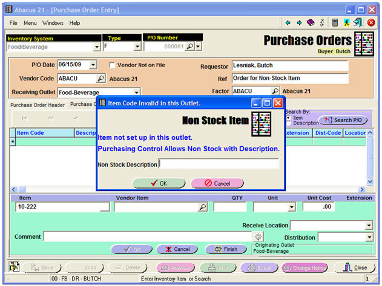
Task: Click into the Non Stock Description field
Action: 219,164
